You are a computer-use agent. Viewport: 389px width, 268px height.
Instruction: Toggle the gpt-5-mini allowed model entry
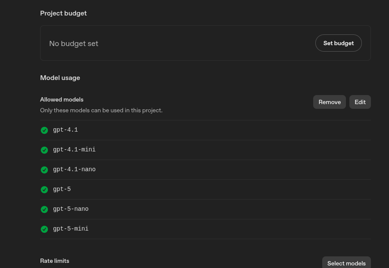71,229
